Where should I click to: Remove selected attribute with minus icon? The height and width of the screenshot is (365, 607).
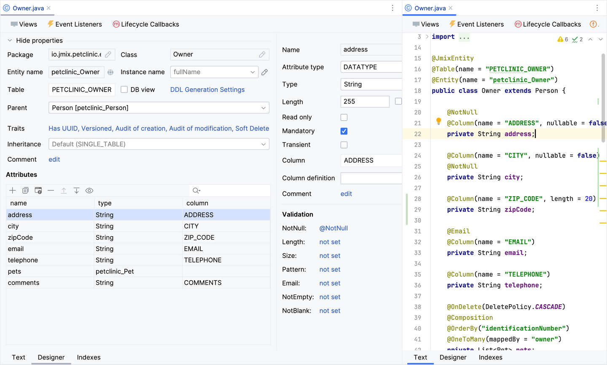[x=51, y=191]
